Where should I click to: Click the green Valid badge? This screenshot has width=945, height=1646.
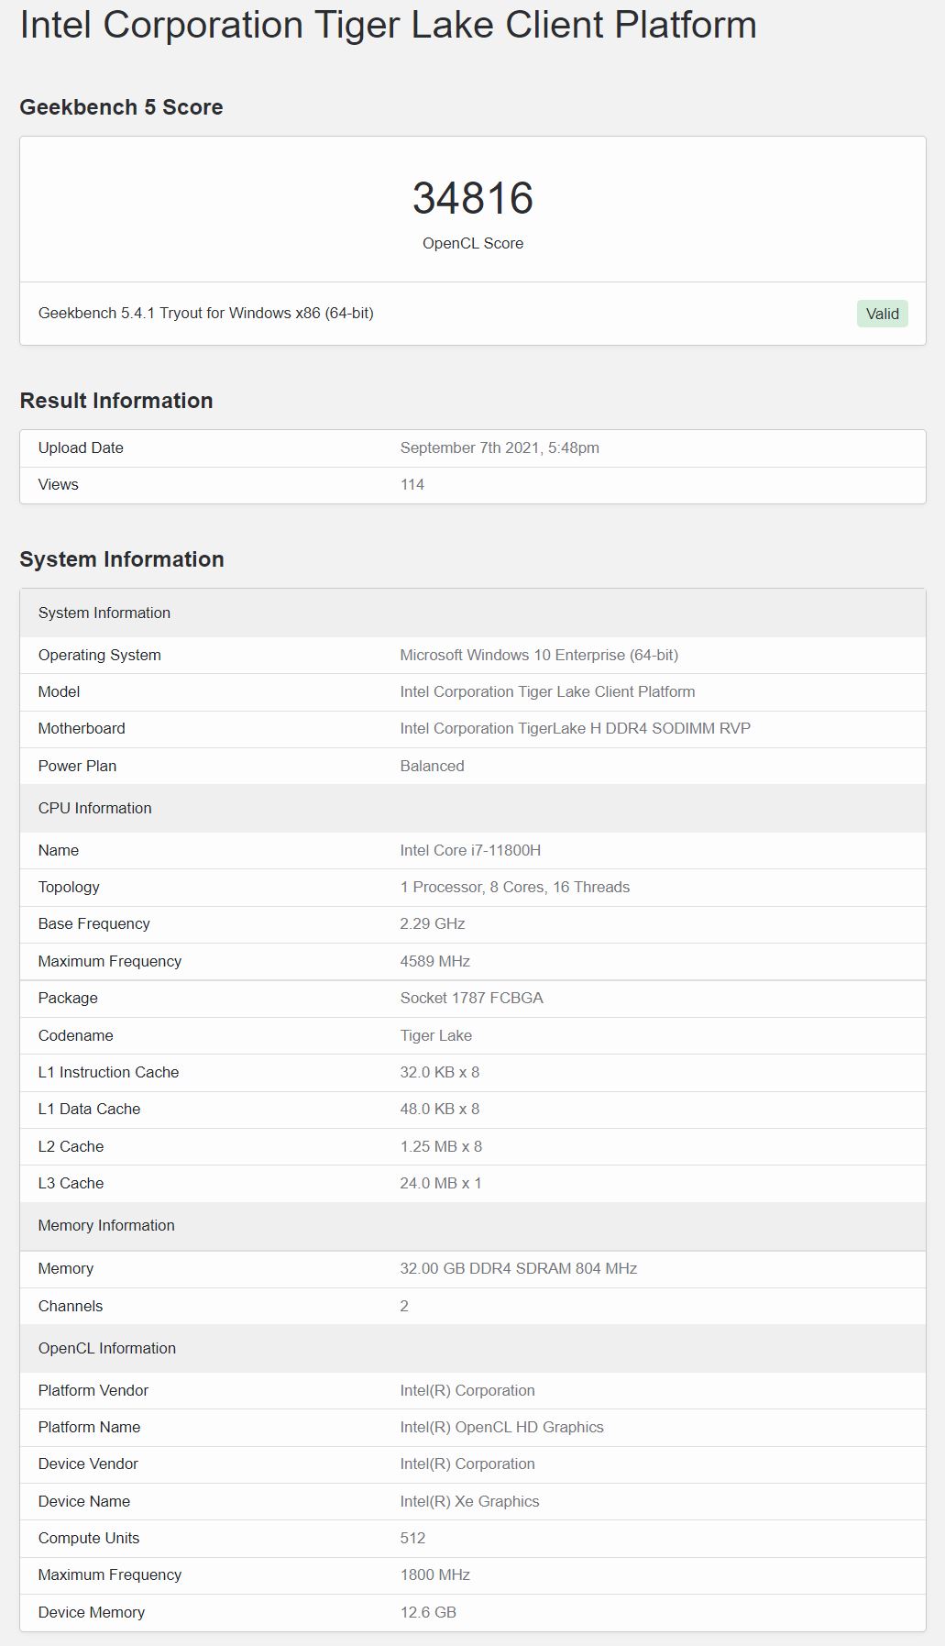[882, 314]
